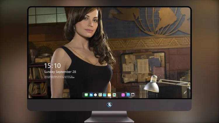219x123 pixels.
Task: Open the clapperboard video app in the dock
Action: pos(105,95)
